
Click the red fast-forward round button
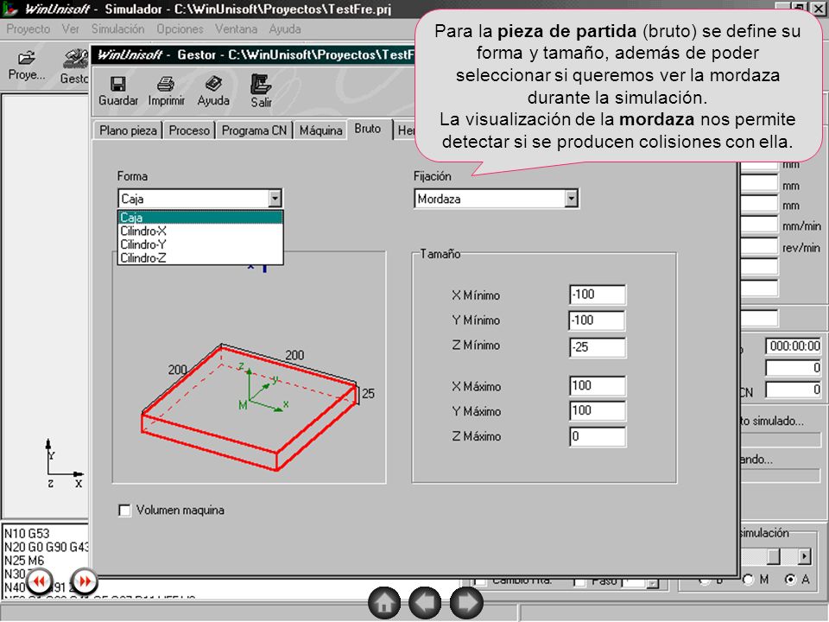(x=85, y=581)
